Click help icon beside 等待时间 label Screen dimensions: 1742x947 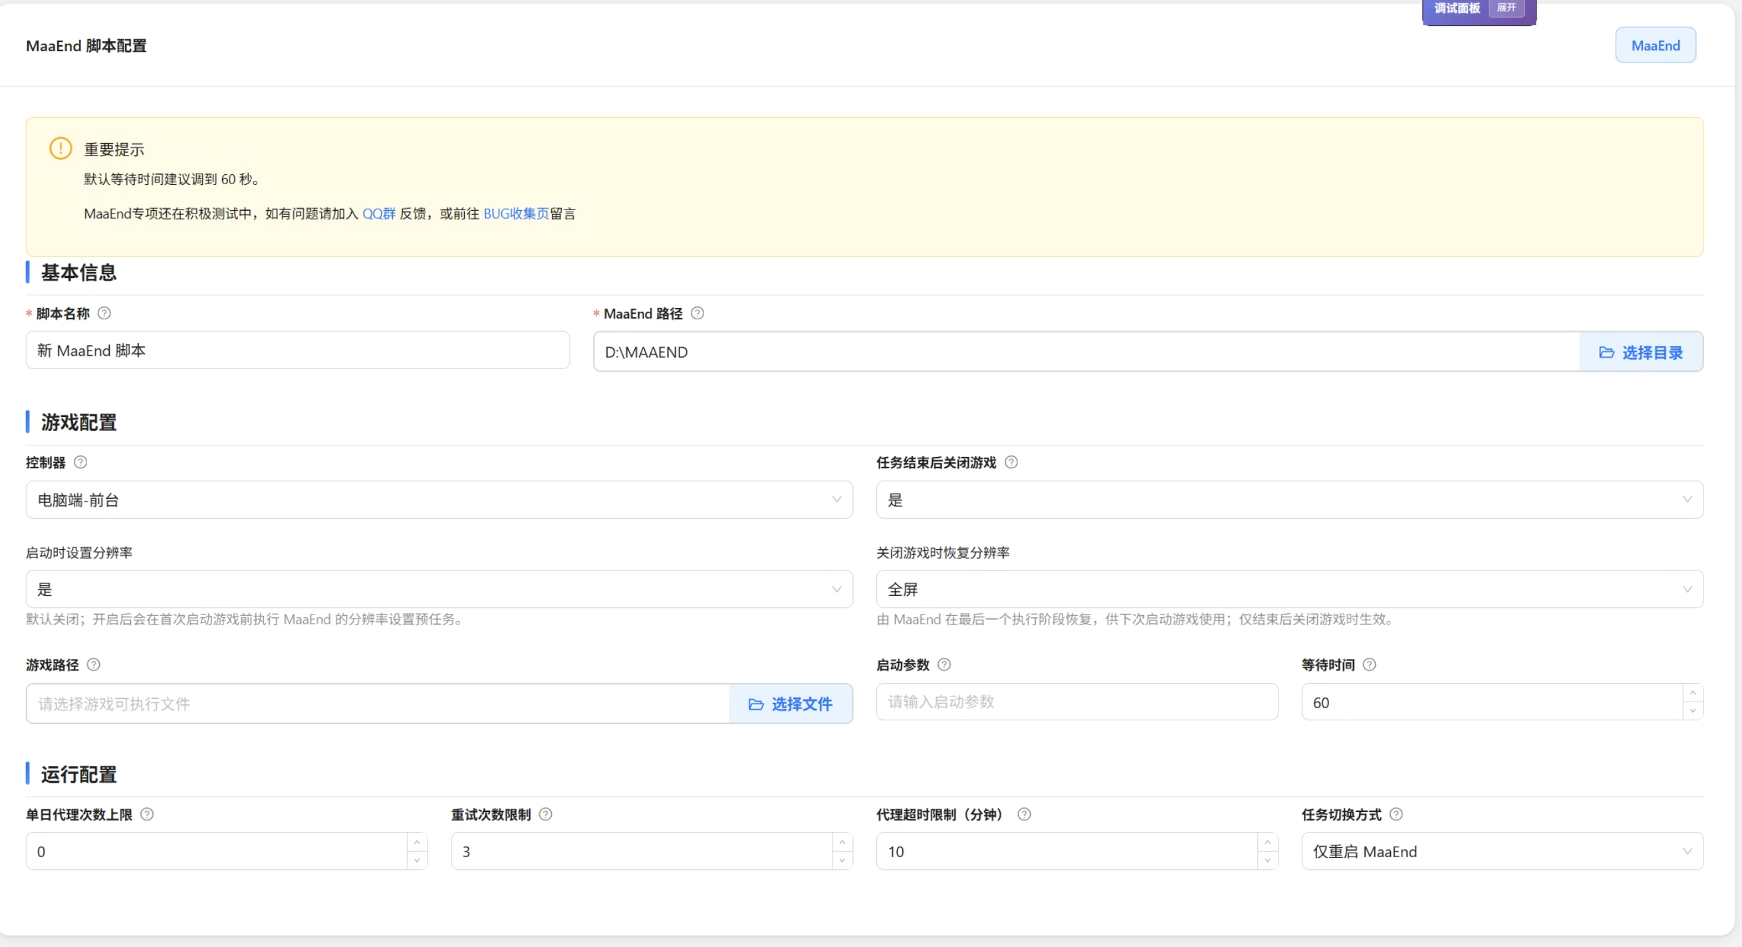(x=1370, y=664)
